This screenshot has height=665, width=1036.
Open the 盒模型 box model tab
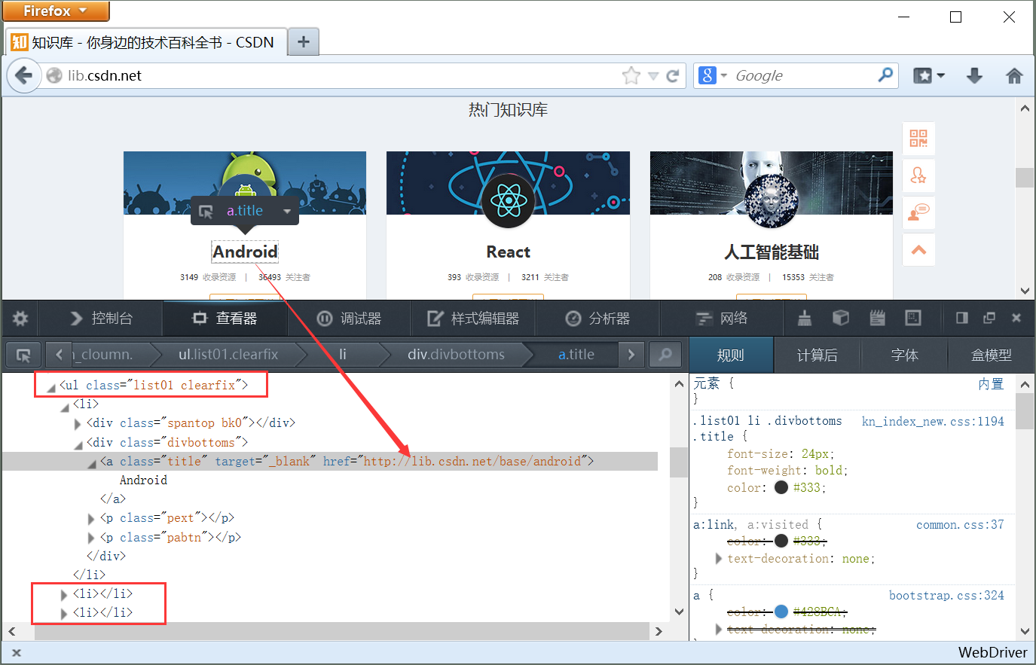(992, 355)
